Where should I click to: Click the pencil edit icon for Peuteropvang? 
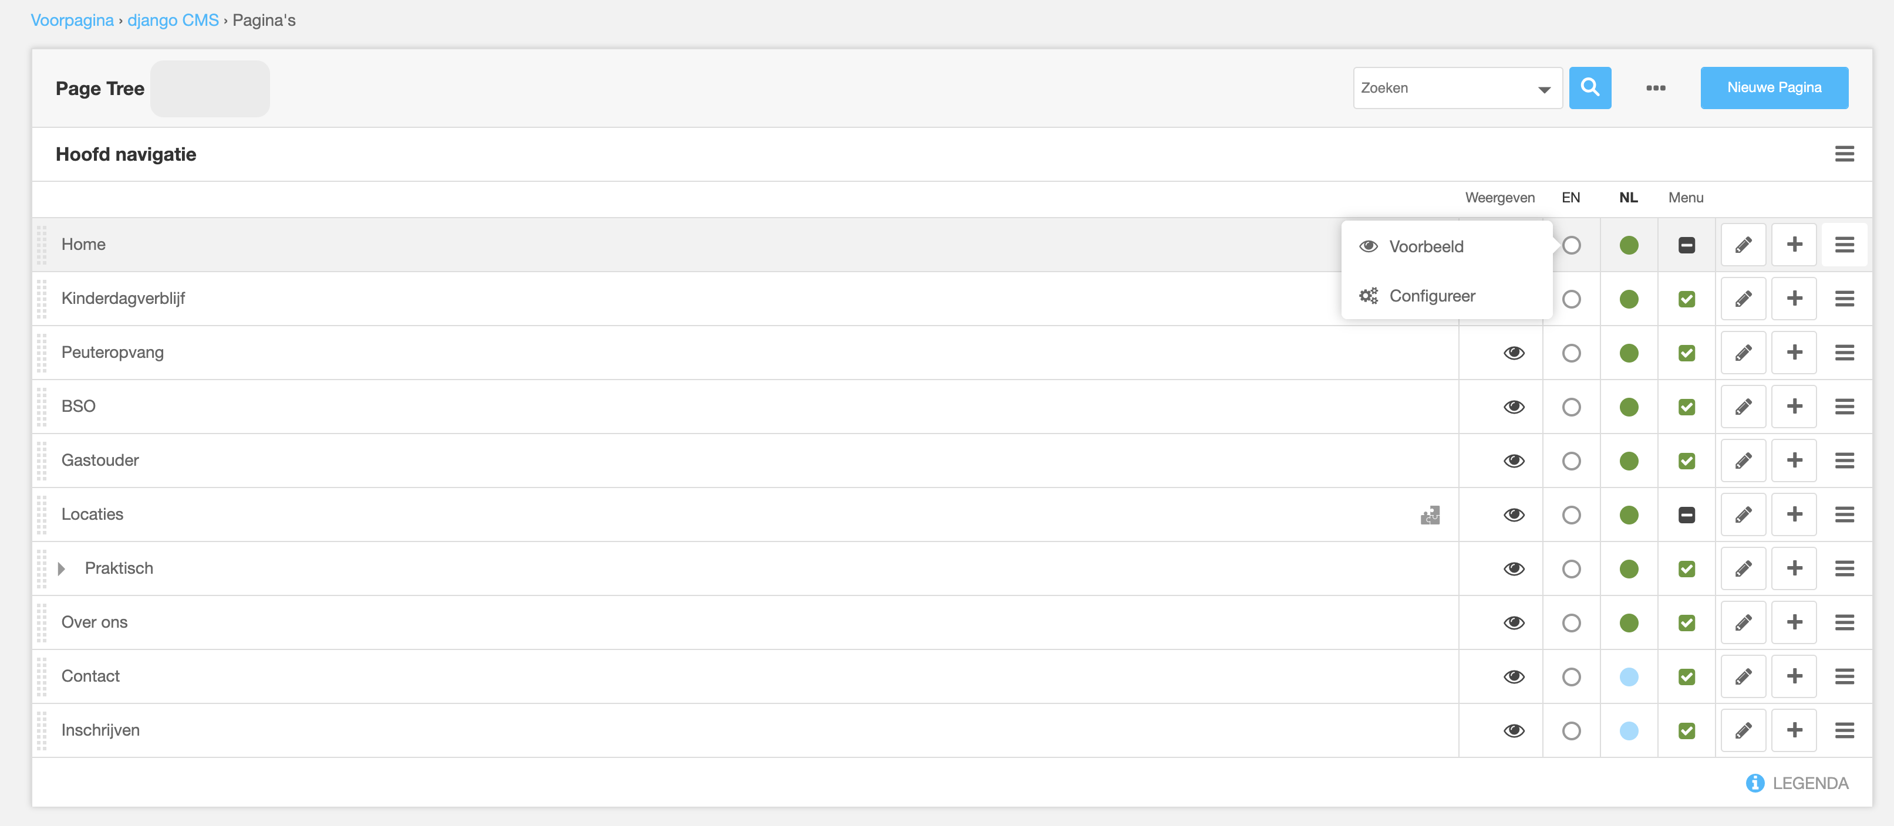point(1743,353)
